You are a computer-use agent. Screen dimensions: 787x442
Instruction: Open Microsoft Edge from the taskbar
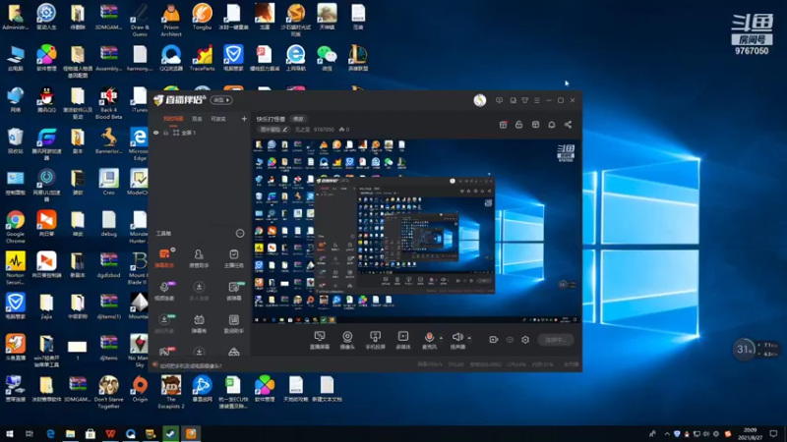50,434
